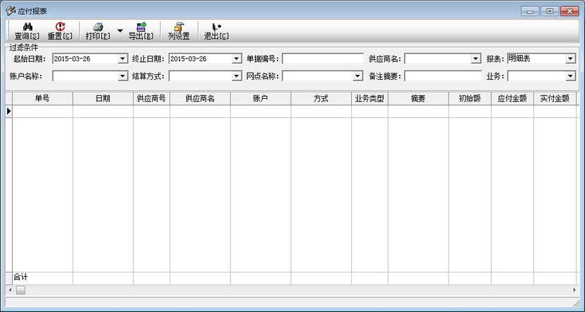This screenshot has width=585, height=312.
Task: Expand the 终止日期 date dropdown
Action: pyautogui.click(x=236, y=59)
